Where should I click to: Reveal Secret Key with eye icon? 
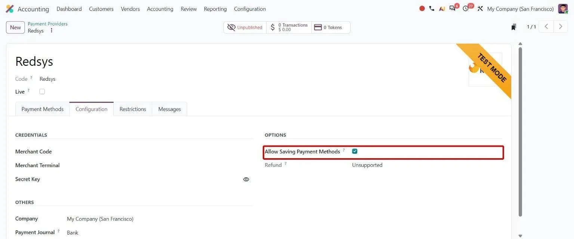246,179
